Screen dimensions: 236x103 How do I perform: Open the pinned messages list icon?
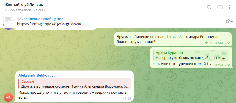click(x=229, y=21)
